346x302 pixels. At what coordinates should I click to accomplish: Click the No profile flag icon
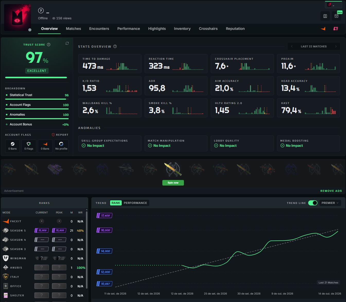pos(61,146)
